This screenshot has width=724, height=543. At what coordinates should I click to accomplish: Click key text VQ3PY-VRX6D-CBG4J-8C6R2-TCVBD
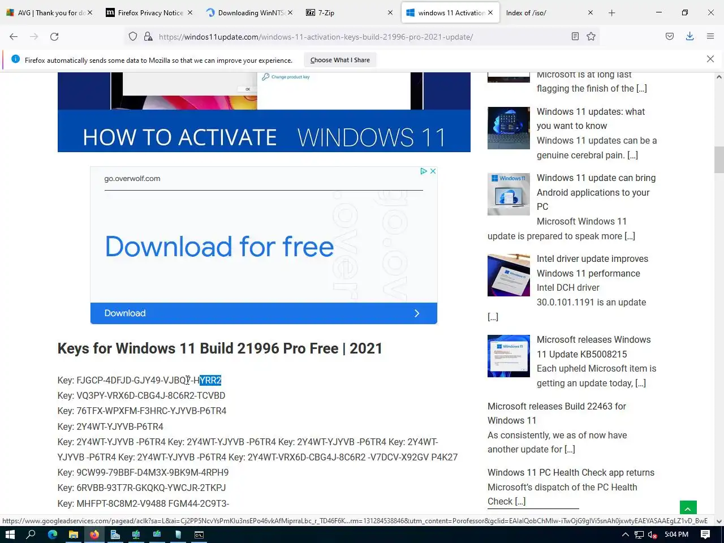[151, 395]
